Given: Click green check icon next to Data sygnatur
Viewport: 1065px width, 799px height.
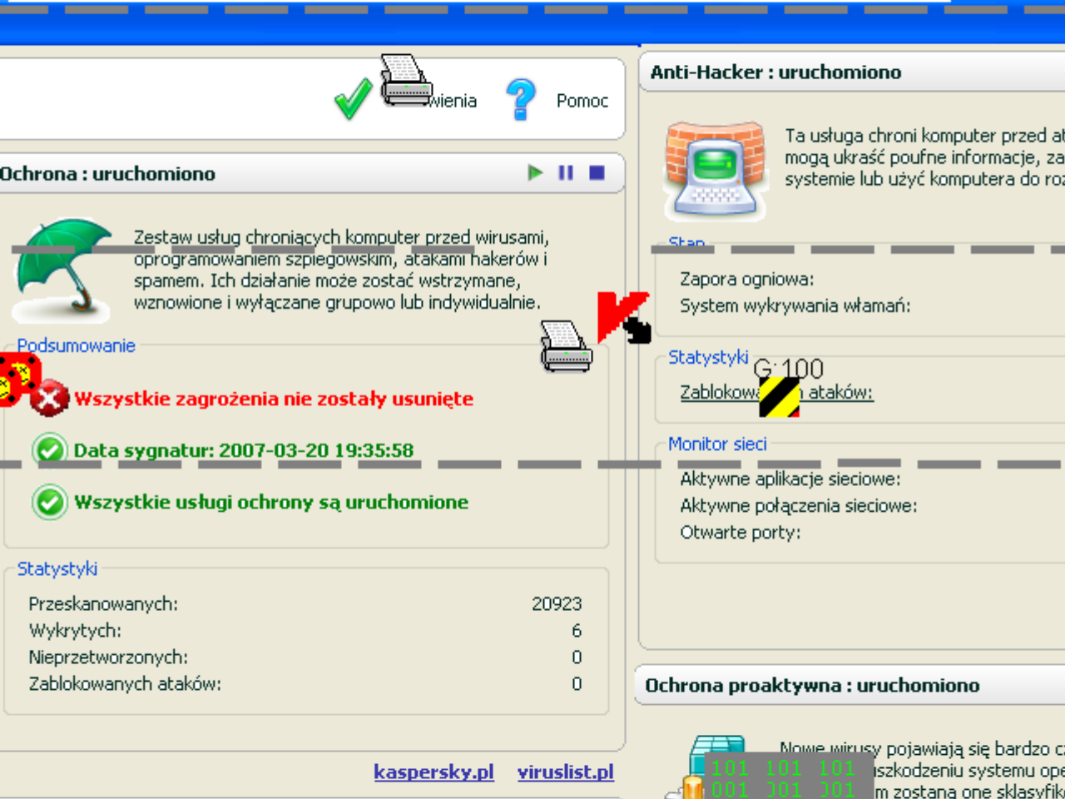Looking at the screenshot, I should 49,450.
